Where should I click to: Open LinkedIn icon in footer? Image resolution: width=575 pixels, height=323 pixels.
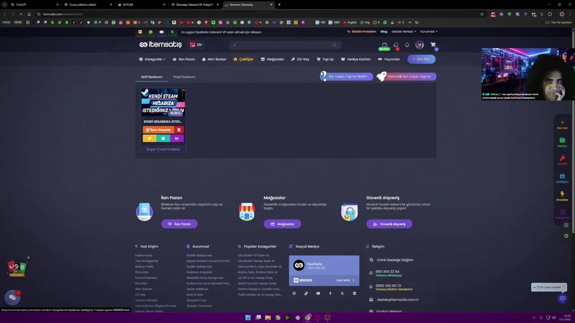tap(354, 293)
